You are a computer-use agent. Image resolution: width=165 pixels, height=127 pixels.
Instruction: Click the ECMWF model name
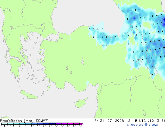(x=42, y=121)
